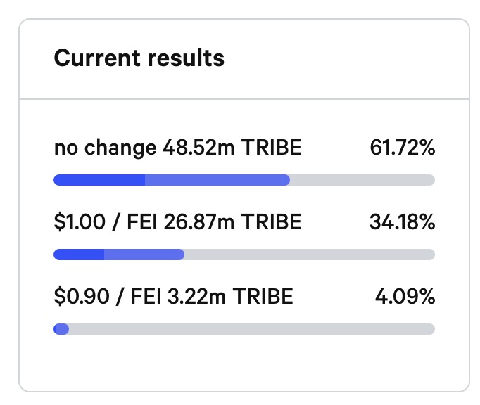Click the 34.18% result percentage
The height and width of the screenshot is (405, 480).
click(x=402, y=222)
